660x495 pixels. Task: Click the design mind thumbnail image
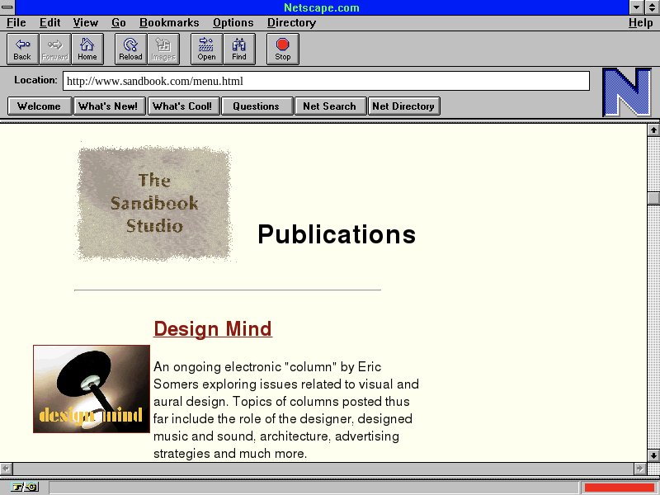pyautogui.click(x=92, y=389)
